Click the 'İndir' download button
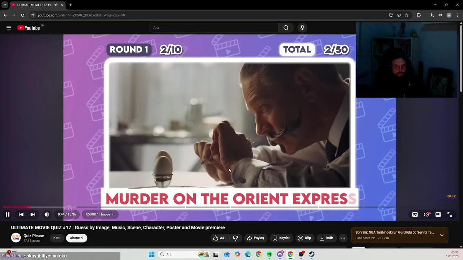Screen dimensions: 463x260 326,238
